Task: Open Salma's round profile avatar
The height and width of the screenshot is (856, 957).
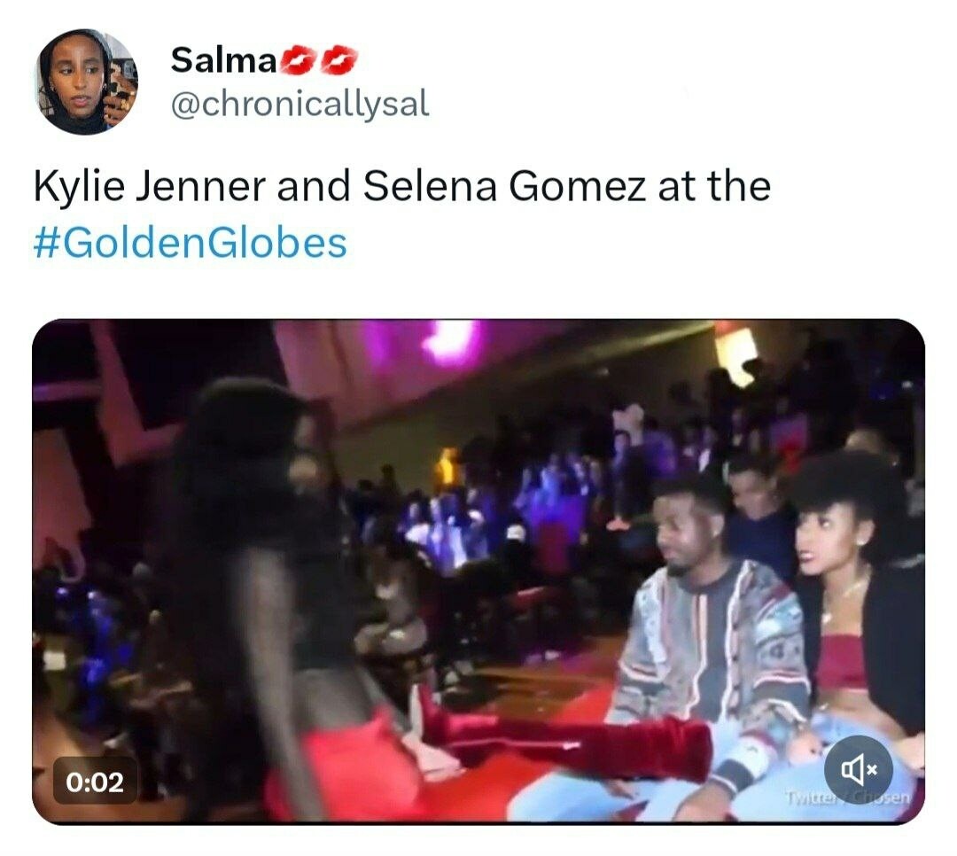Action: coord(87,82)
